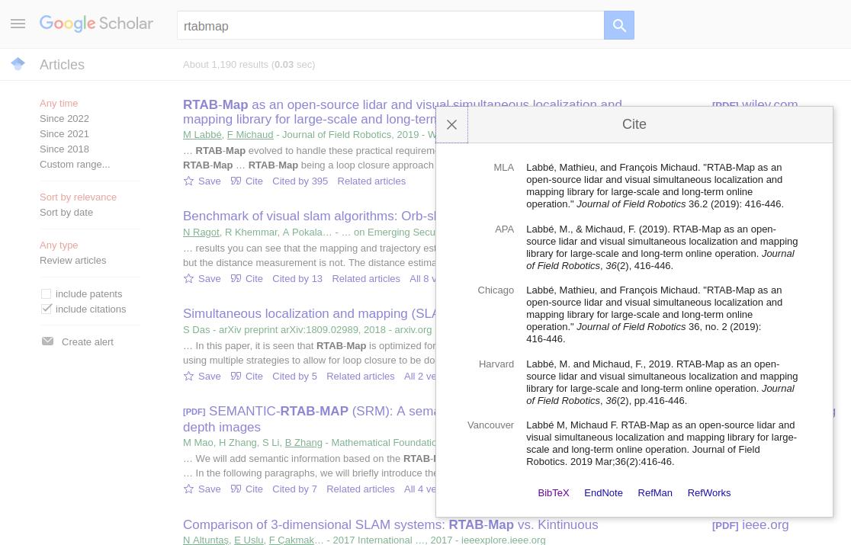Click the Create alert envelope icon
This screenshot has width=851, height=545.
[48, 341]
